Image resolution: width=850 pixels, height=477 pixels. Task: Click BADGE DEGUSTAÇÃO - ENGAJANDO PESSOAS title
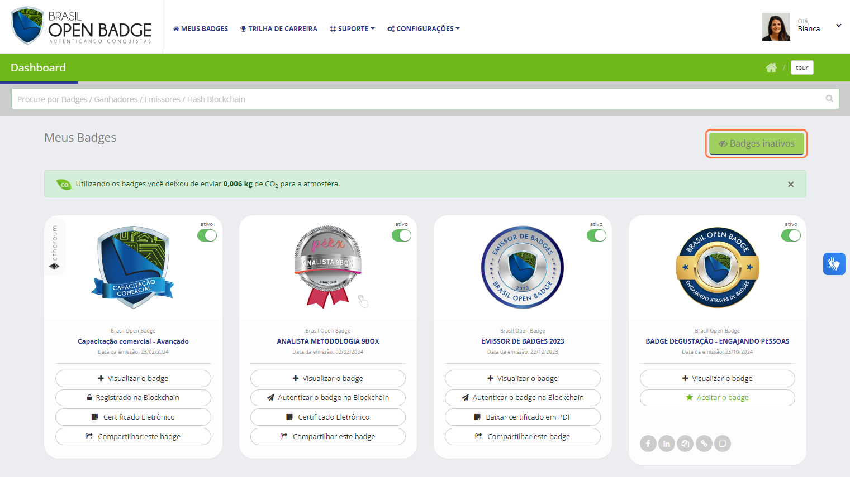click(x=718, y=341)
